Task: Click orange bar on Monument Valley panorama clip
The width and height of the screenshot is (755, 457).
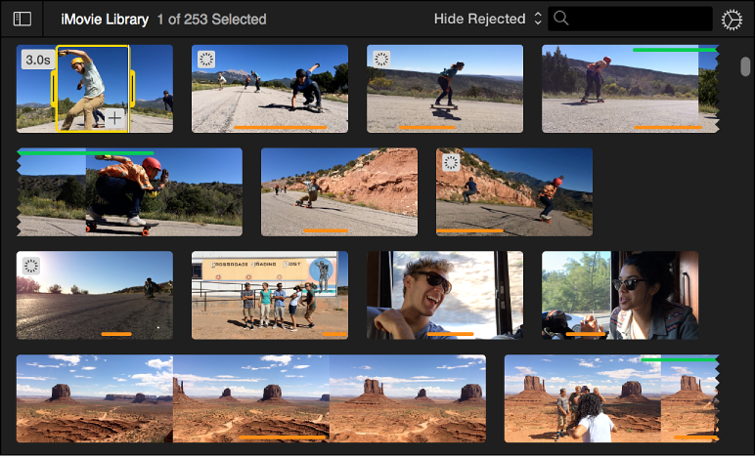Action: pos(283,437)
